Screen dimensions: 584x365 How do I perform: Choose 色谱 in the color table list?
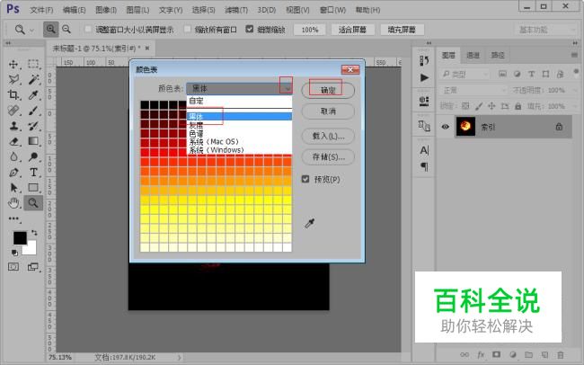pos(239,133)
